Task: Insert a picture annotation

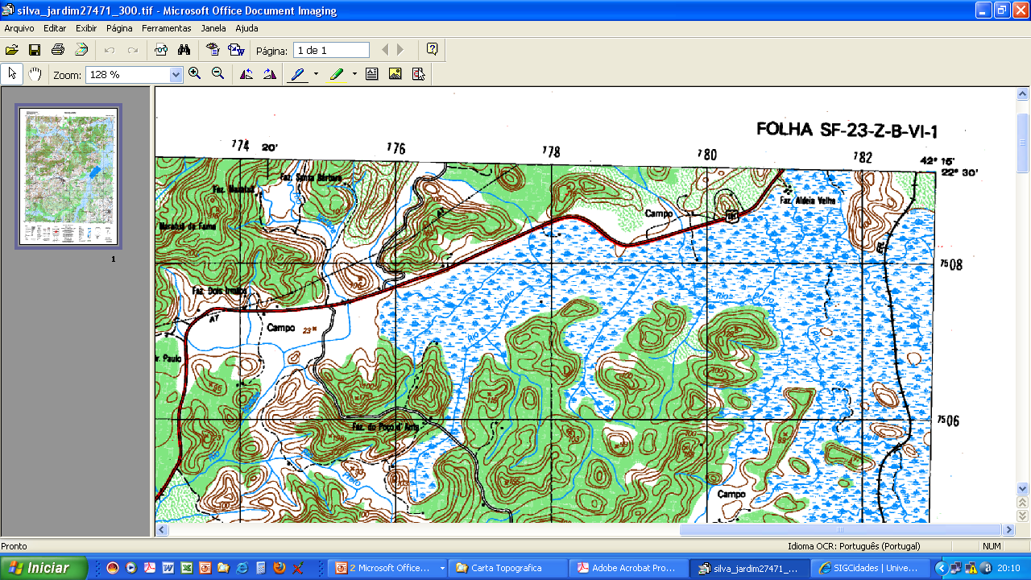Action: pyautogui.click(x=395, y=74)
